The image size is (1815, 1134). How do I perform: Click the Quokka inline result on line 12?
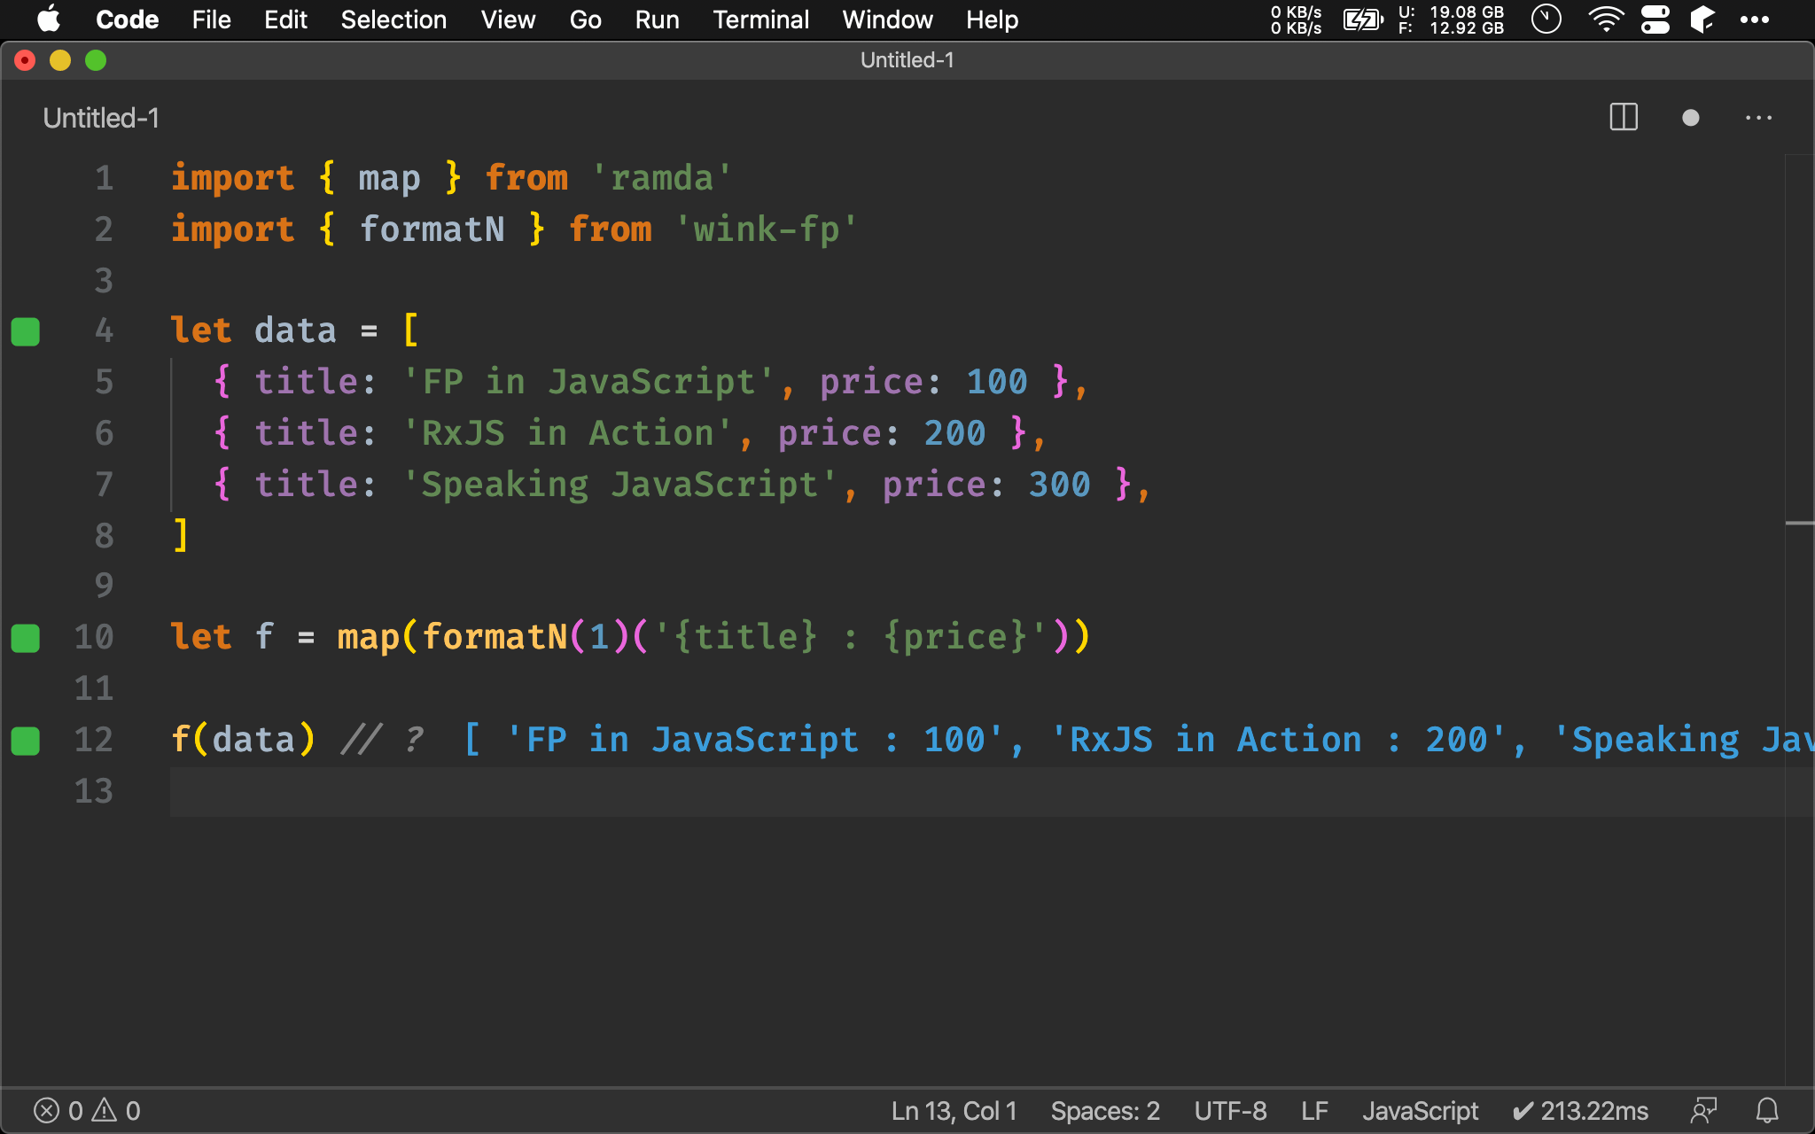coord(1139,740)
